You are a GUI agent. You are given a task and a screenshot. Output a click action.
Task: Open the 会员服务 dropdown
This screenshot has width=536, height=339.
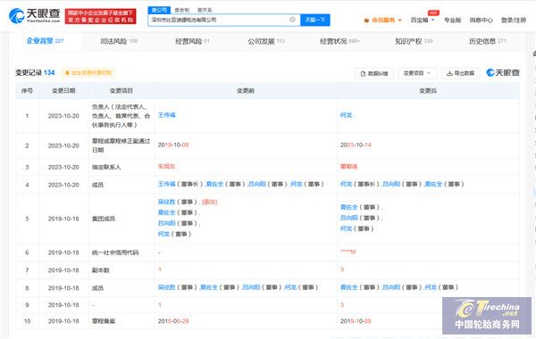pyautogui.click(x=383, y=21)
